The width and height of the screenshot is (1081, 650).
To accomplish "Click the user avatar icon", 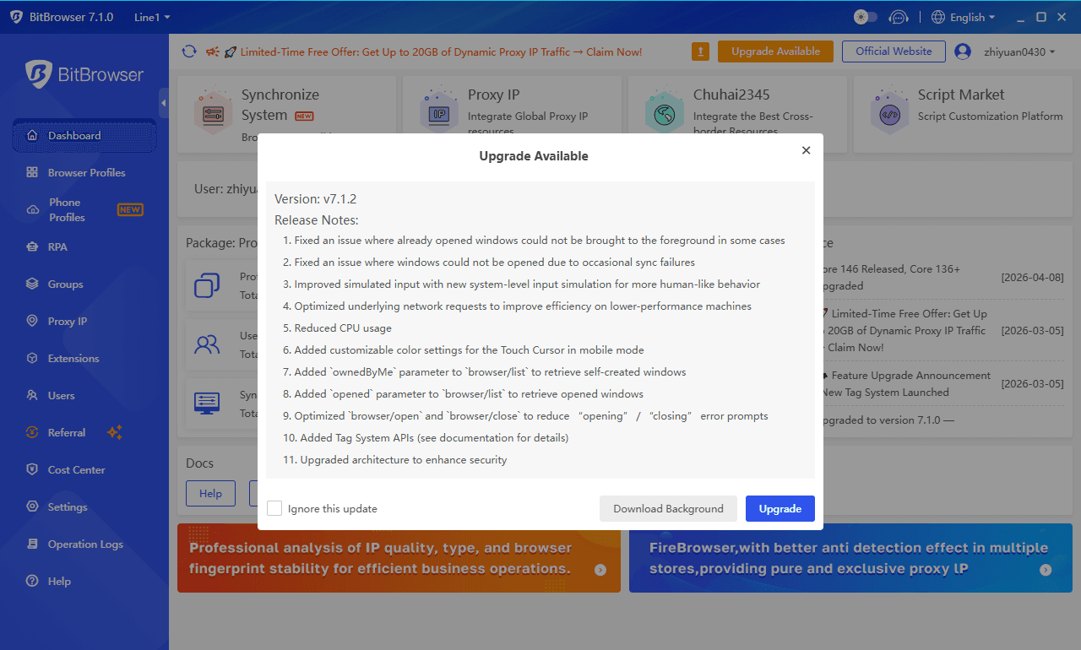I will tap(962, 51).
